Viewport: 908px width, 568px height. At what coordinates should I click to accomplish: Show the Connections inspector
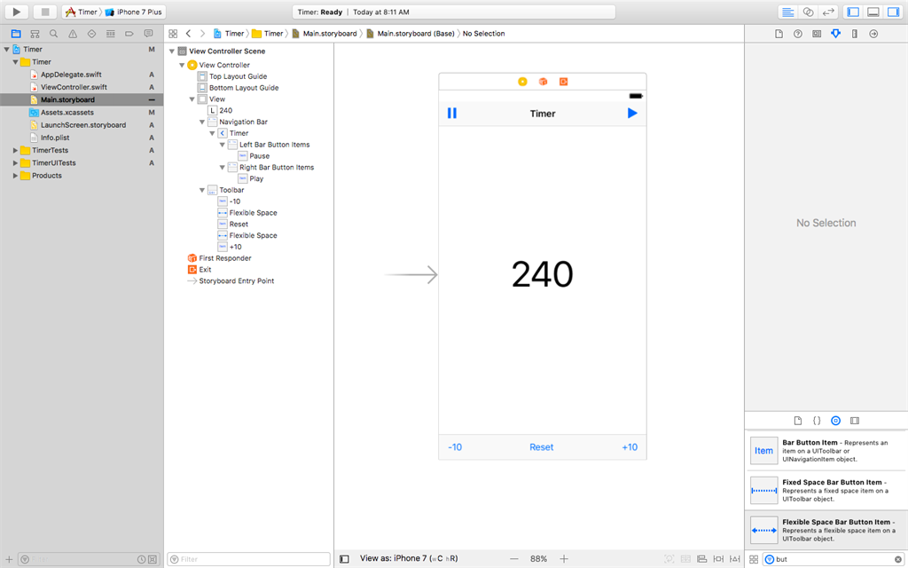[873, 34]
